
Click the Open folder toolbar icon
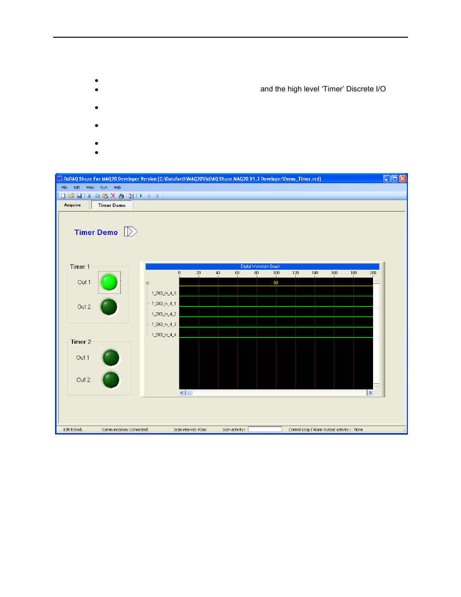(x=72, y=196)
